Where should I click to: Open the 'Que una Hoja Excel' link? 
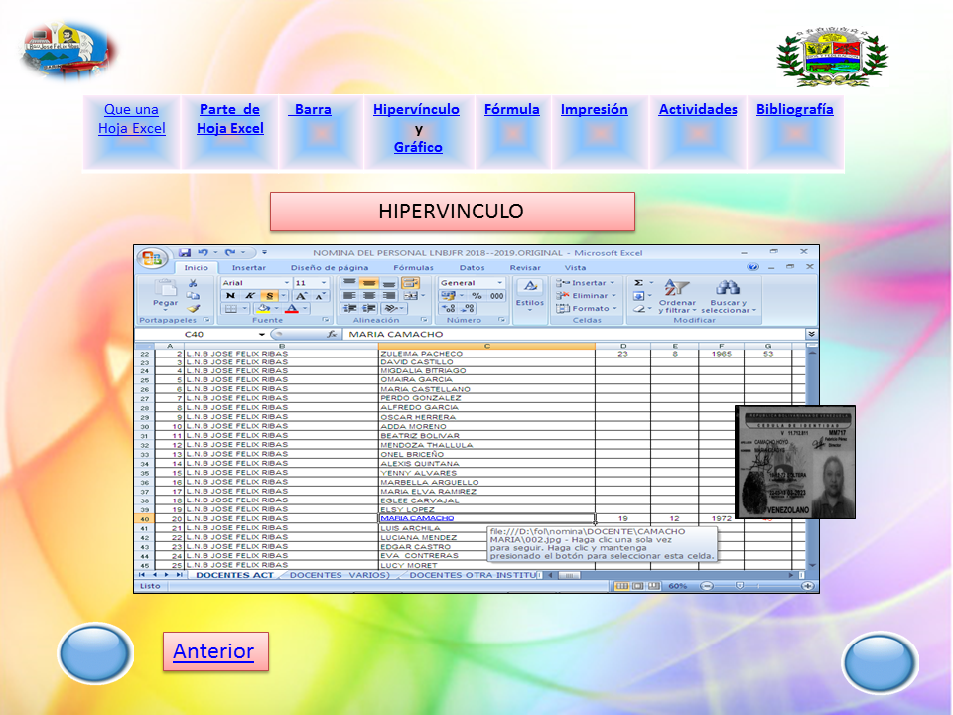tap(132, 119)
